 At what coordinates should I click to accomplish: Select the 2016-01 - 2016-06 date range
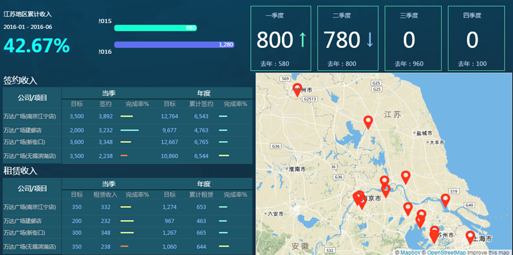(x=28, y=27)
